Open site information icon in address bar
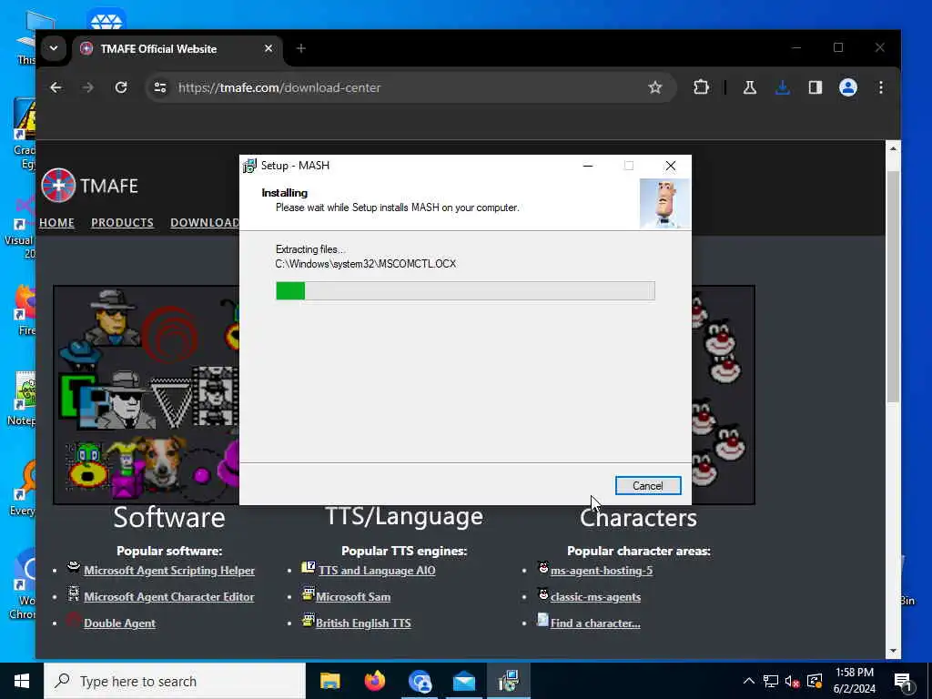 click(x=160, y=87)
